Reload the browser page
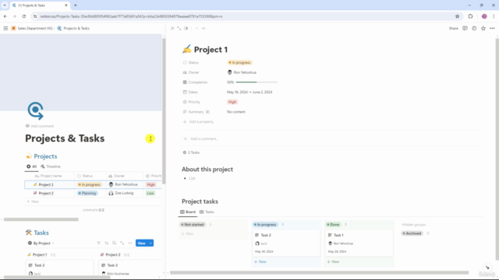This screenshot has width=499, height=280. [x=24, y=16]
